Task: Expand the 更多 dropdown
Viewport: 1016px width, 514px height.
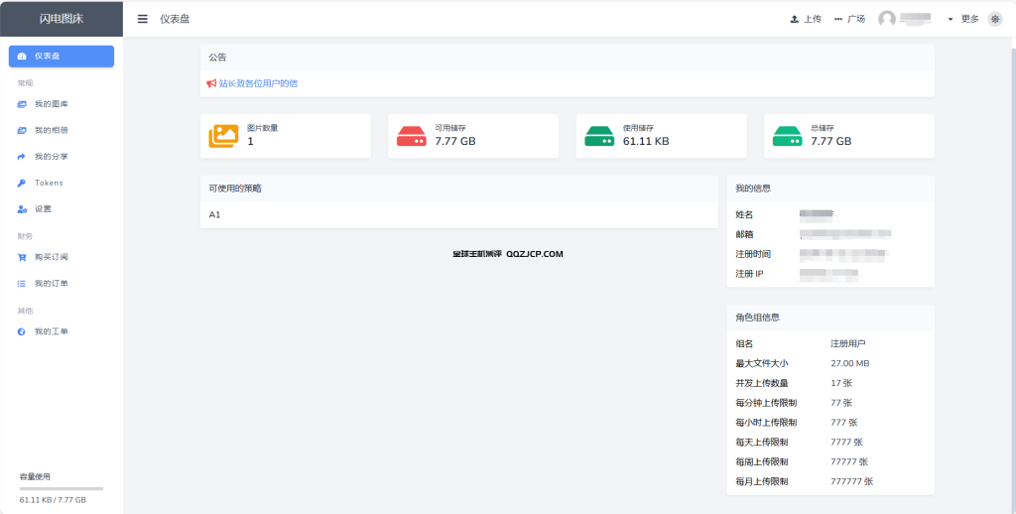Action: 963,19
